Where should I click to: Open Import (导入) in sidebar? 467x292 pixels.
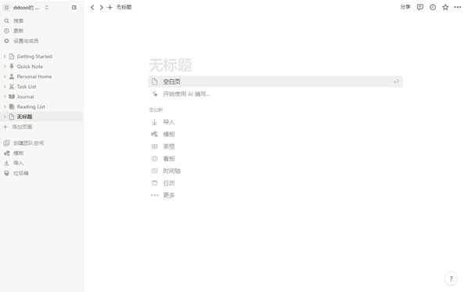coord(14,163)
